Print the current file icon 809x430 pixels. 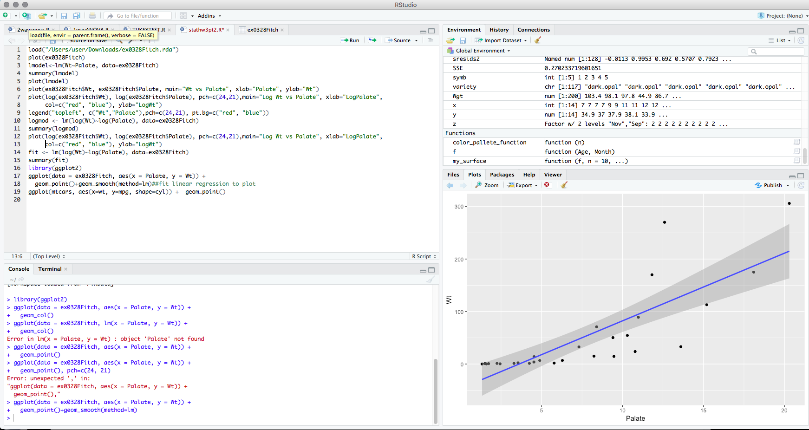(92, 16)
